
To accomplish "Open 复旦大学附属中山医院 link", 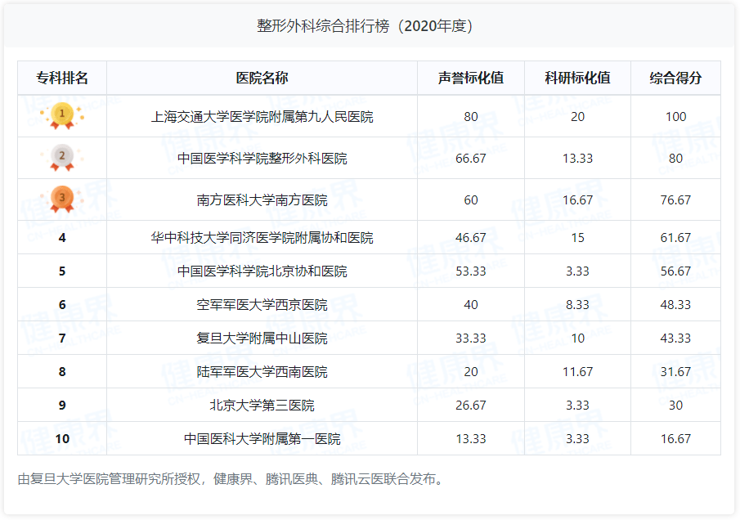I will click(x=263, y=338).
